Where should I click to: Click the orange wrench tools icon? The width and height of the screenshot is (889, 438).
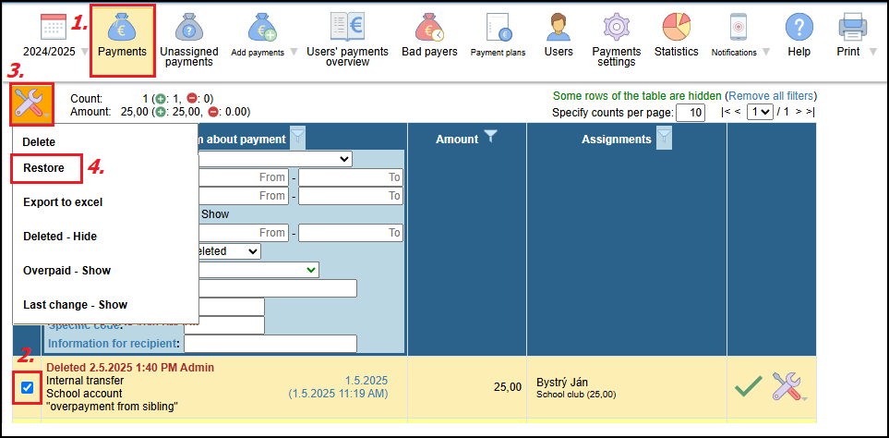[x=30, y=103]
